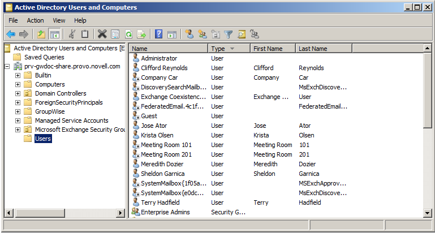Expand the Computers folder
435x233 pixels.
(x=18, y=85)
